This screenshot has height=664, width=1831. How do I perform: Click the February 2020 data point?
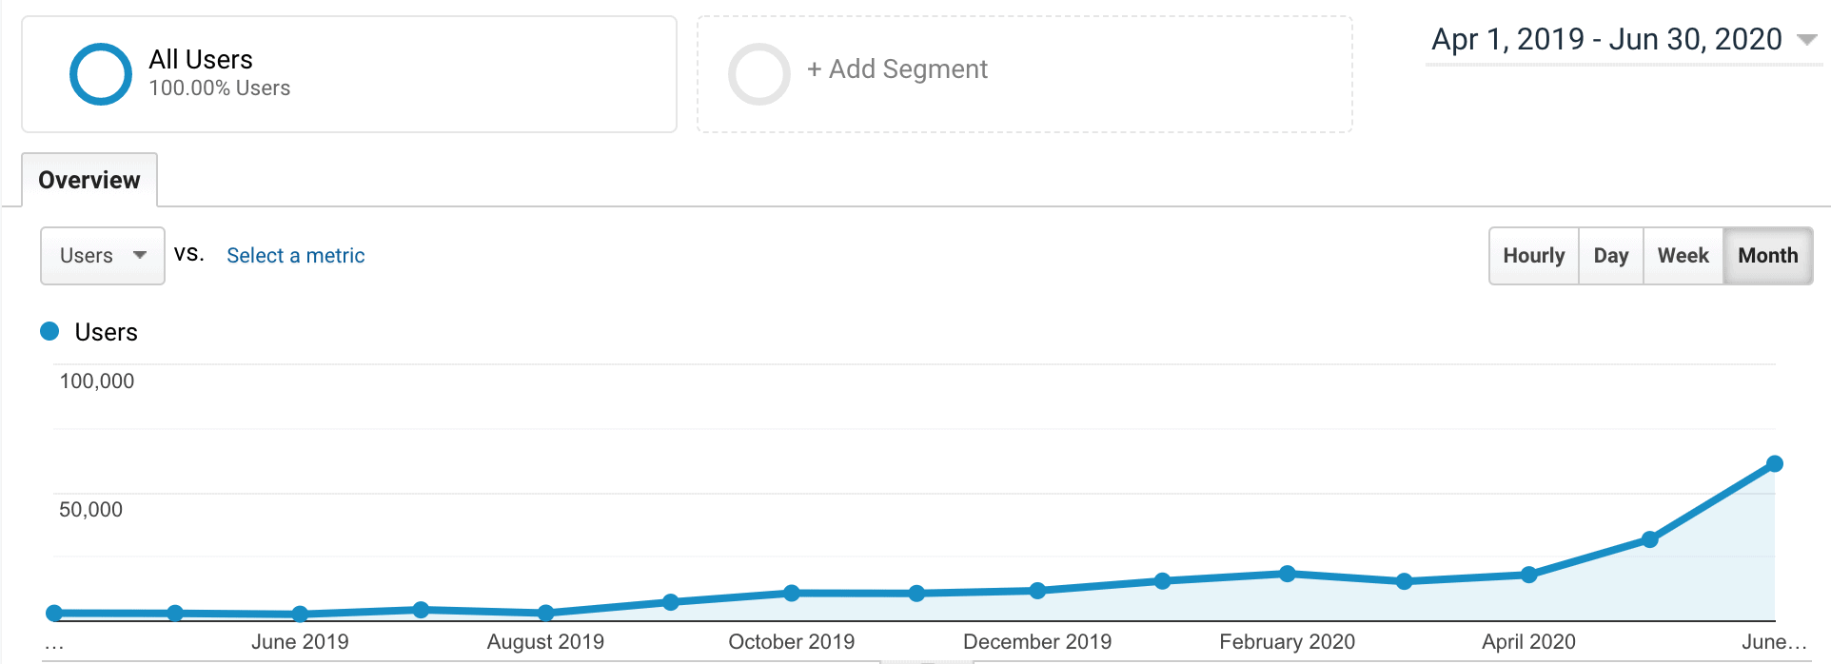pos(1287,574)
